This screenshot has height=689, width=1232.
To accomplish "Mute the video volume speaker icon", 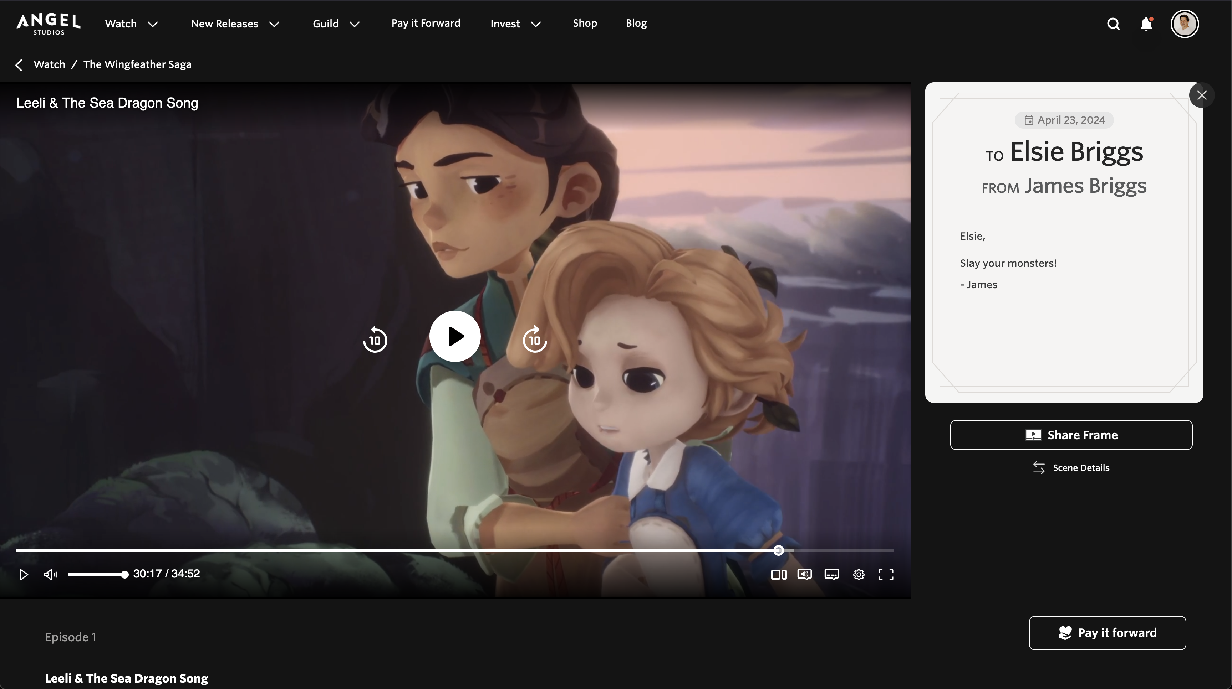I will (x=50, y=574).
